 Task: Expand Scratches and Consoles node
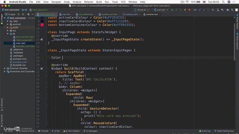[5, 71]
